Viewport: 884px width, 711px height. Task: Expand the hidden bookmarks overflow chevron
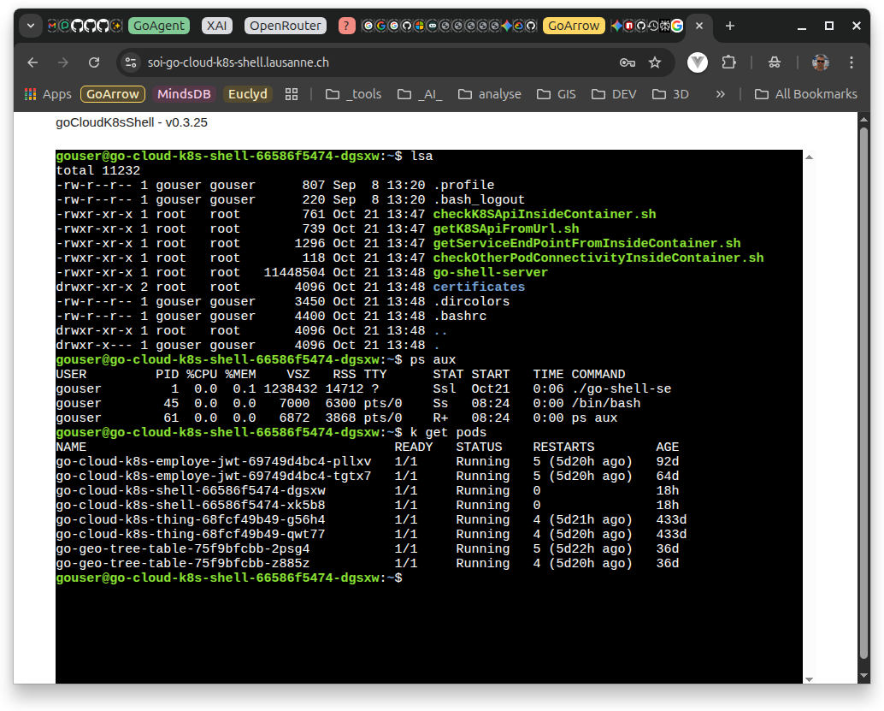click(720, 94)
